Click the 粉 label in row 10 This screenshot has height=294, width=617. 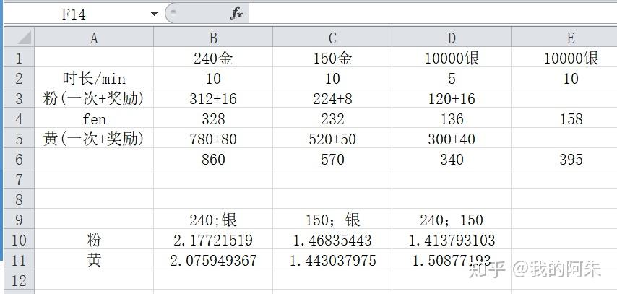pos(94,240)
